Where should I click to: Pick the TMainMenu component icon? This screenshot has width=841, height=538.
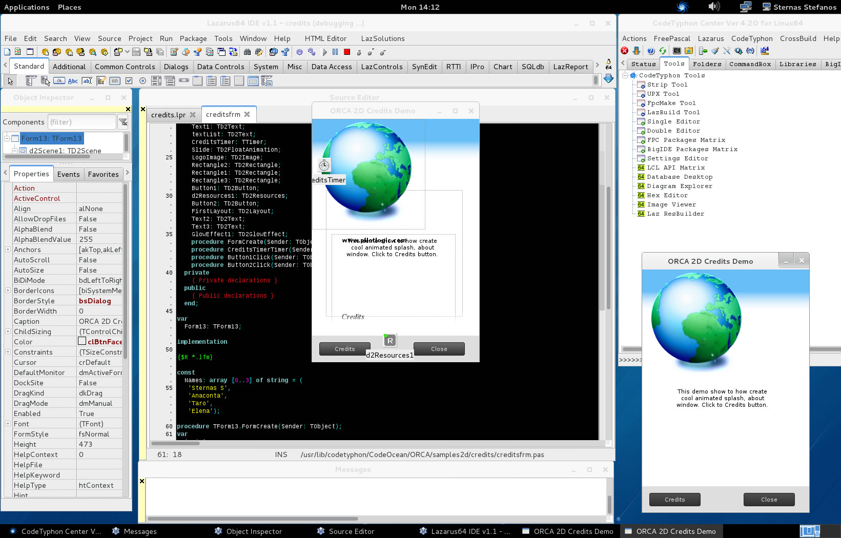coord(31,81)
